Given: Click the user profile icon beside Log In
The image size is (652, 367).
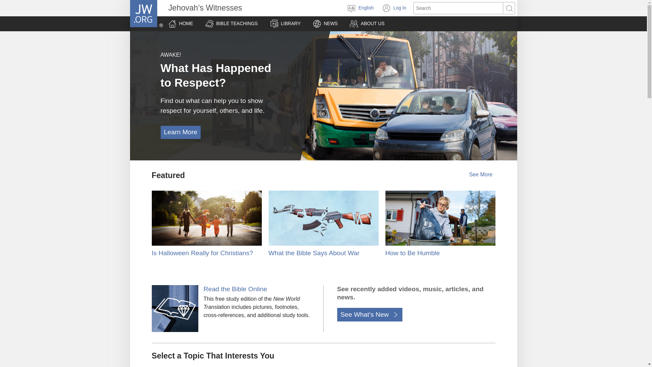Looking at the screenshot, I should tap(386, 8).
